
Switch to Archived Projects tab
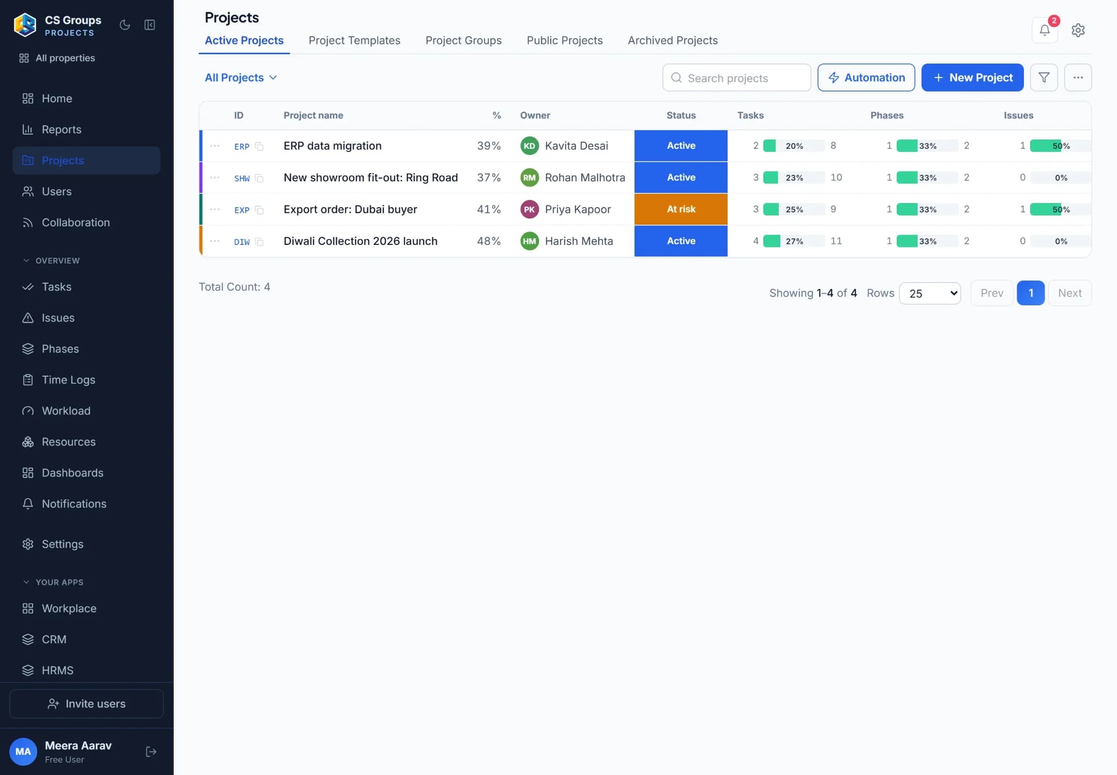(673, 40)
